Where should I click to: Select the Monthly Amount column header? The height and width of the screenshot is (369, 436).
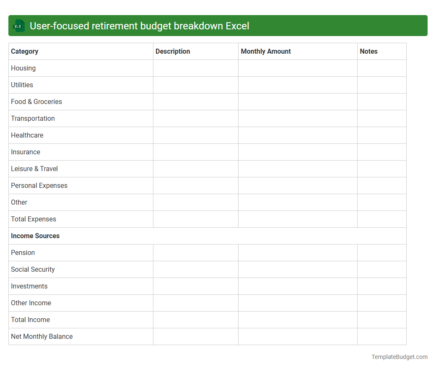coord(266,51)
